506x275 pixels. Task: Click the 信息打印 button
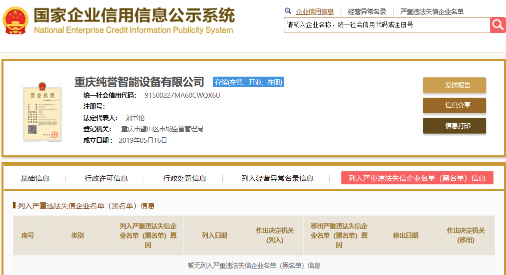(454, 126)
